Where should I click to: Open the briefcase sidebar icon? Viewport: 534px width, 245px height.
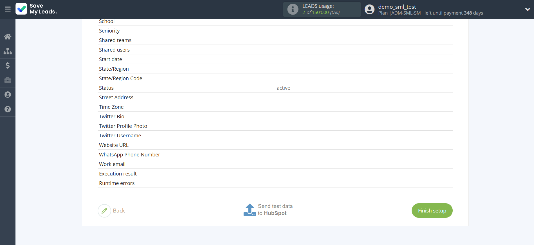(8, 80)
